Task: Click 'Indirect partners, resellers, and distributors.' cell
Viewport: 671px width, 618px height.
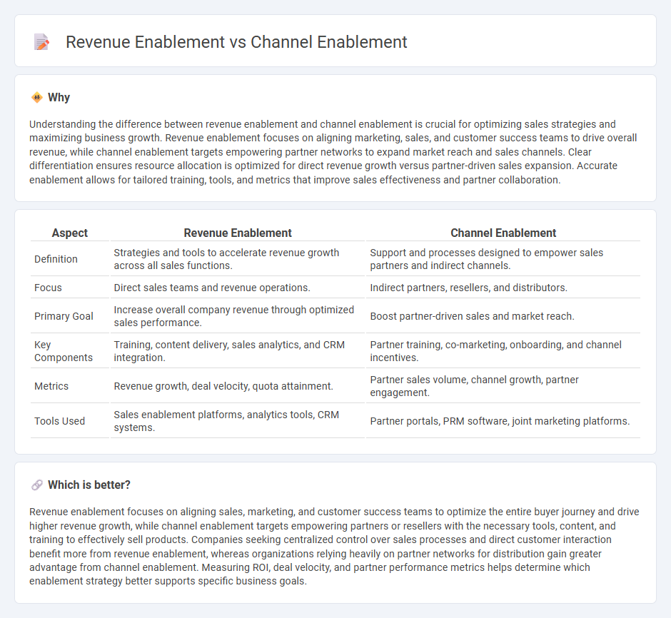Action: tap(503, 288)
